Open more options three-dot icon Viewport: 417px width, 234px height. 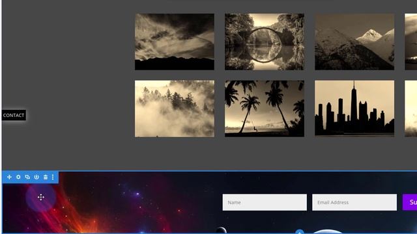click(53, 177)
